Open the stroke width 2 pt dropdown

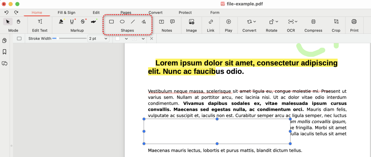[98, 38]
